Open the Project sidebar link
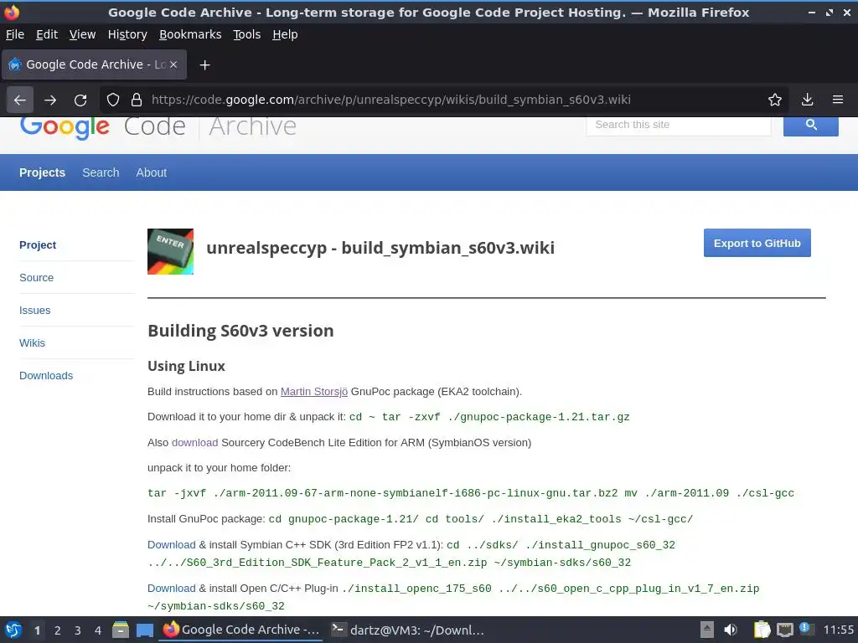Image resolution: width=858 pixels, height=643 pixels. coord(38,245)
